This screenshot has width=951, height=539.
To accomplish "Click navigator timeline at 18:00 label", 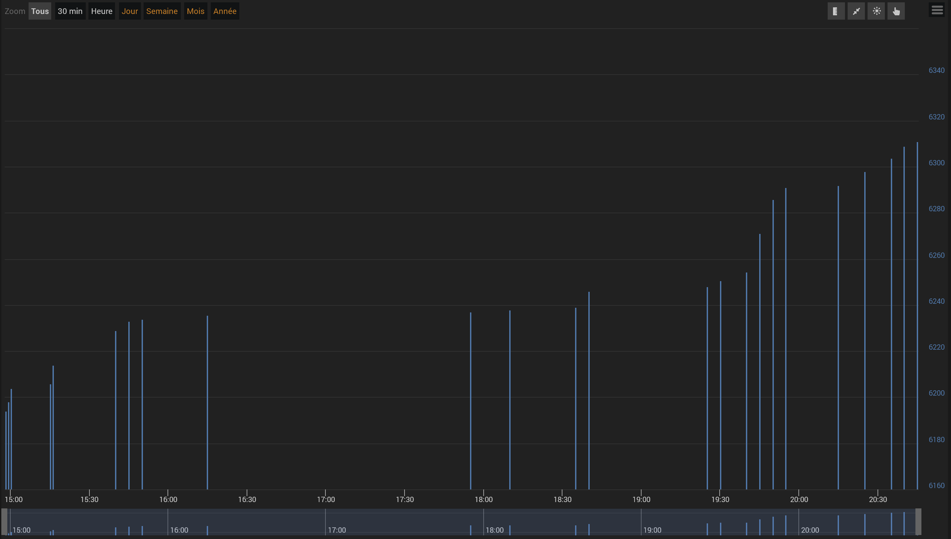I will [494, 530].
